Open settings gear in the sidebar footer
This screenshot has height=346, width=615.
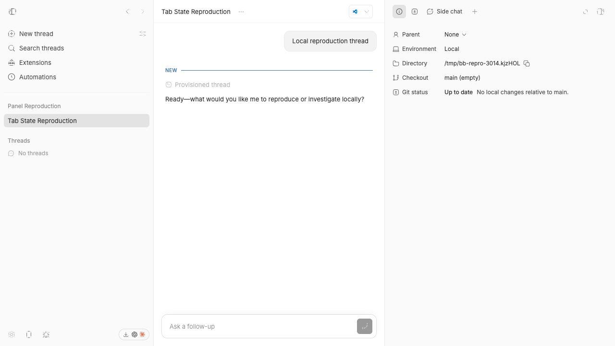coord(12,334)
